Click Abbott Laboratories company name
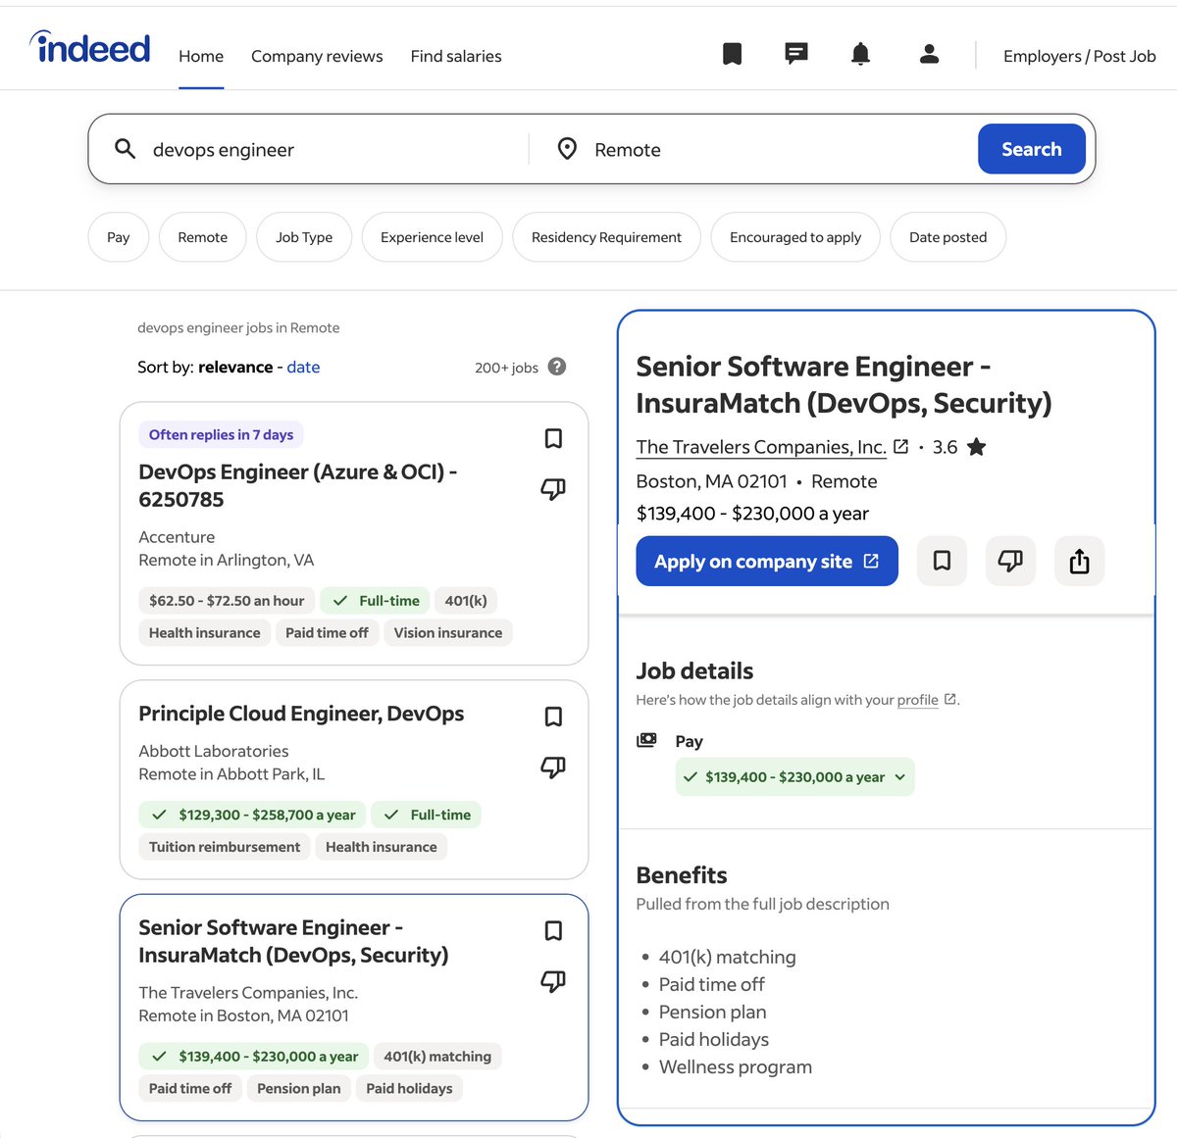 pos(214,751)
